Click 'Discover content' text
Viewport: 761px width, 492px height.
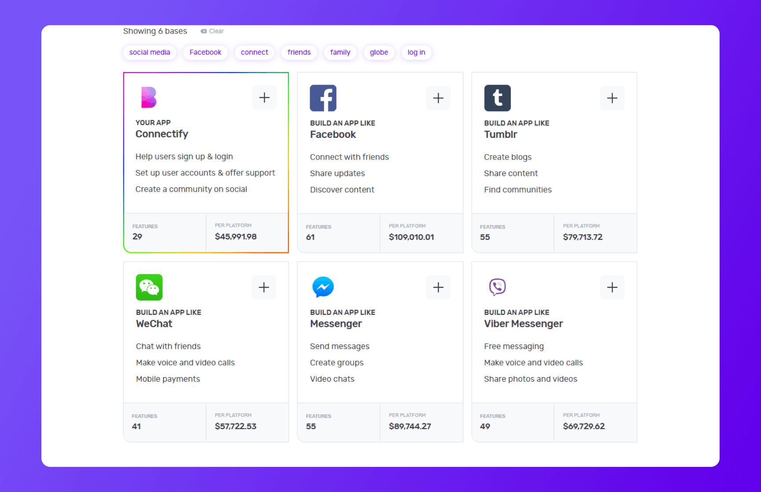click(342, 190)
